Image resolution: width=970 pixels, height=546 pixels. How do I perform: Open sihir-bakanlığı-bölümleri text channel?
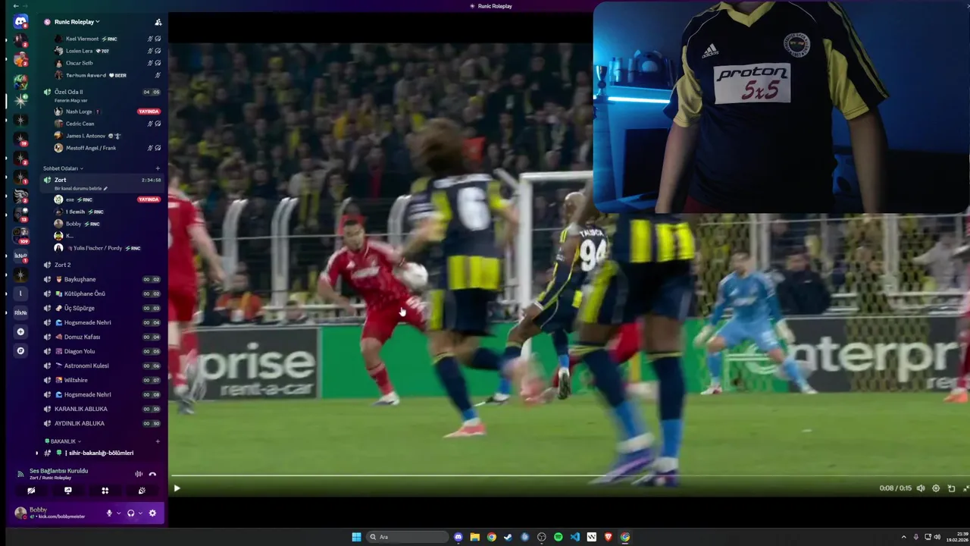[101, 453]
